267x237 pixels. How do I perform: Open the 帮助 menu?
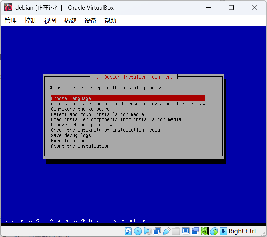coord(110,21)
